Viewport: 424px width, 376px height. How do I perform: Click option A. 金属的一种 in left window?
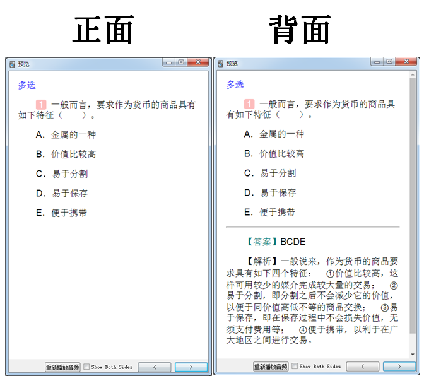coord(66,134)
